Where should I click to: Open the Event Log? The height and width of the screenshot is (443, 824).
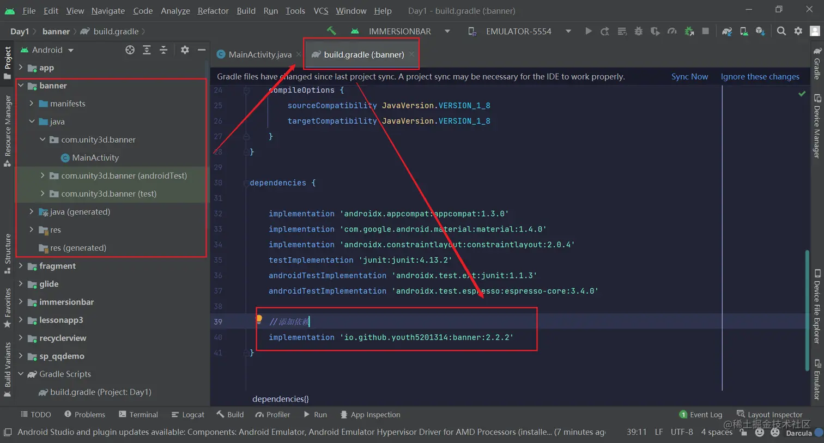(701, 415)
